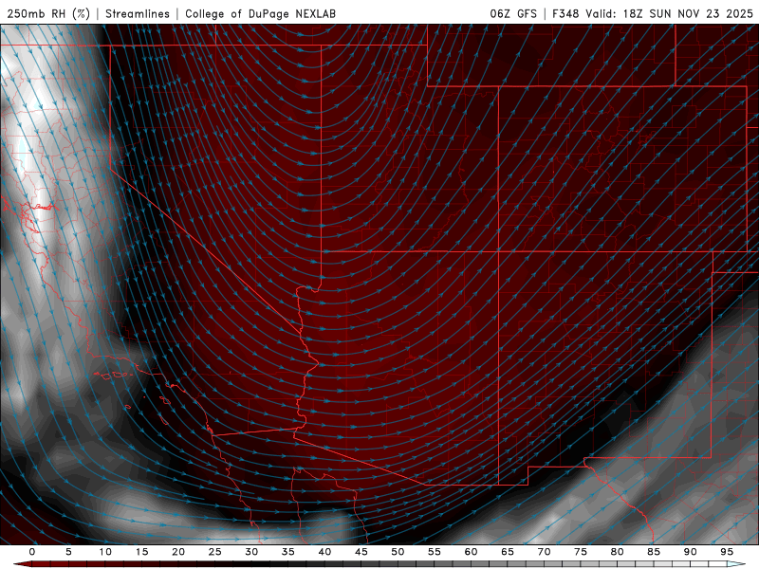Image resolution: width=759 pixels, height=569 pixels.
Task: Click "Valid: 18Z SUN NOV 23 2025" text
Action: (x=670, y=13)
